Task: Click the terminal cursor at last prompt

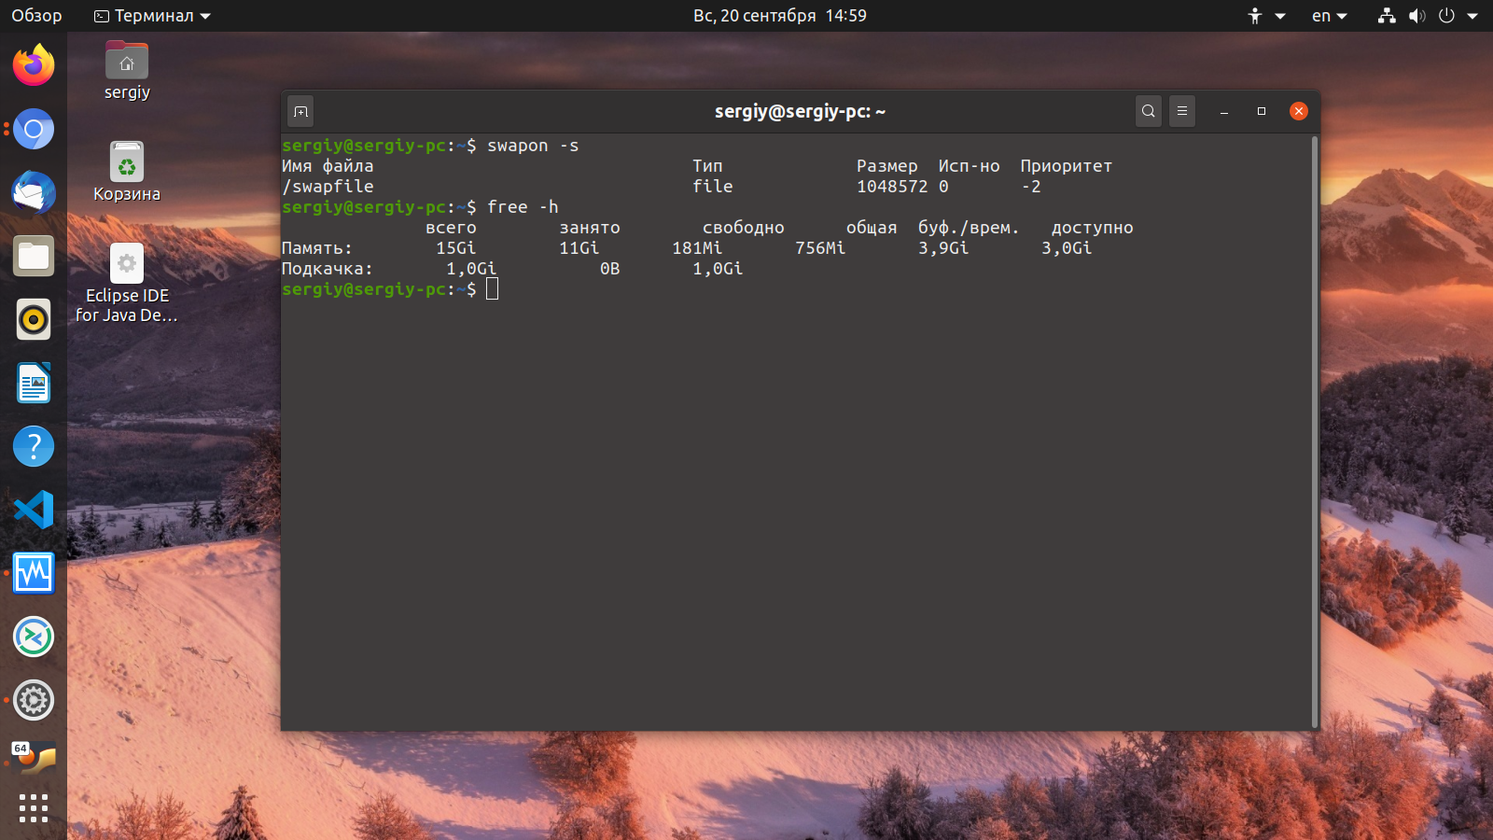Action: (493, 289)
